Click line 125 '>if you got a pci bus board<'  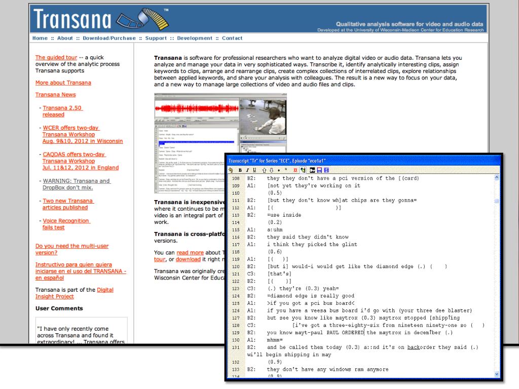[311, 303]
